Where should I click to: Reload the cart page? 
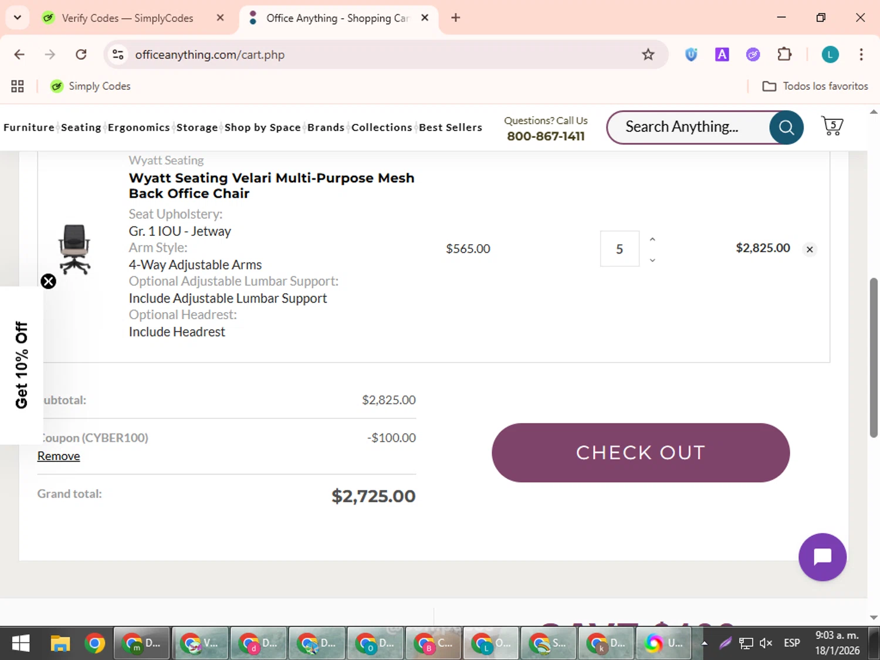[x=81, y=55]
